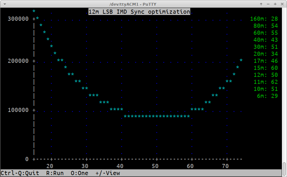Maximize the PuTTY window

(275, 4)
